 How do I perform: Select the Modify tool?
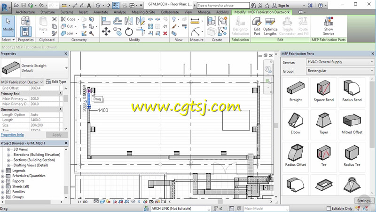pos(8,26)
